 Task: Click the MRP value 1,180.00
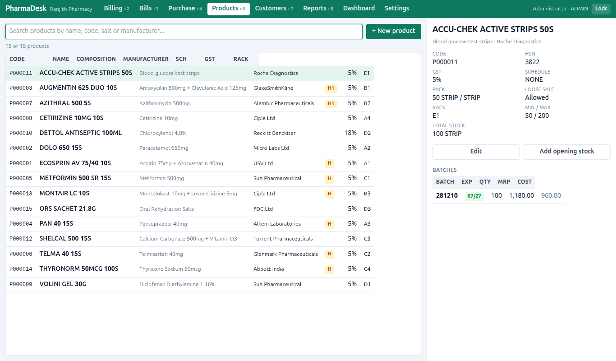(522, 196)
